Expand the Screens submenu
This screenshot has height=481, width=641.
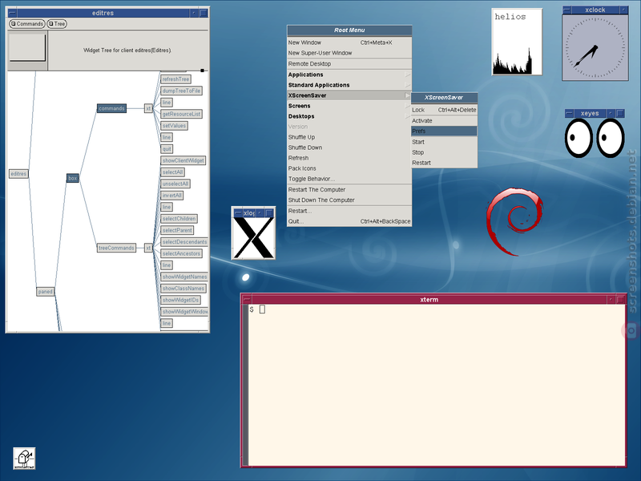(x=349, y=106)
